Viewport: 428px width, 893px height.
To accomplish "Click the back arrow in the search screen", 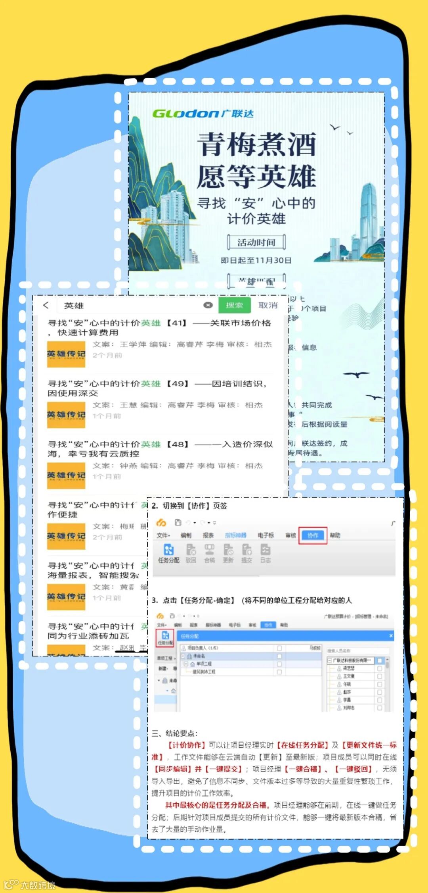I will [x=46, y=305].
